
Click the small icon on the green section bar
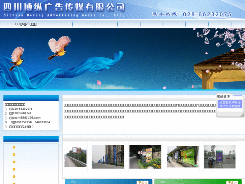pos(162,182)
